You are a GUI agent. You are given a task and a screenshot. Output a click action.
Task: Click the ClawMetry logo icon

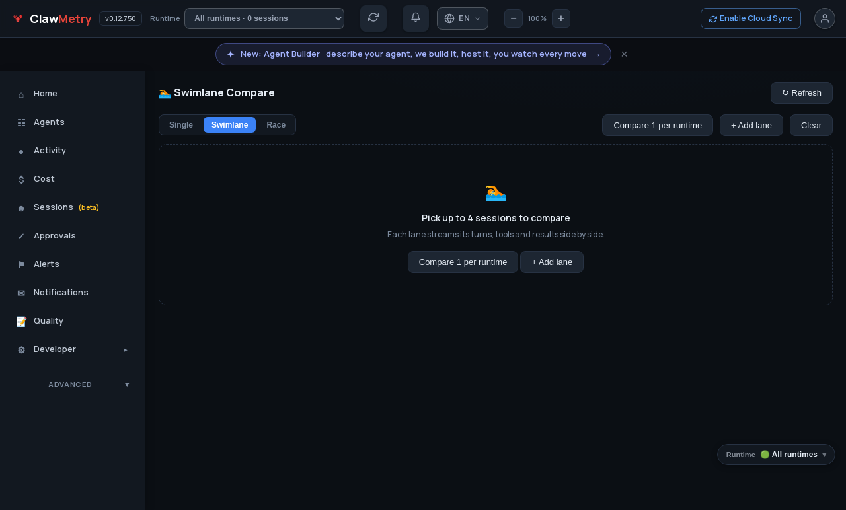point(18,18)
